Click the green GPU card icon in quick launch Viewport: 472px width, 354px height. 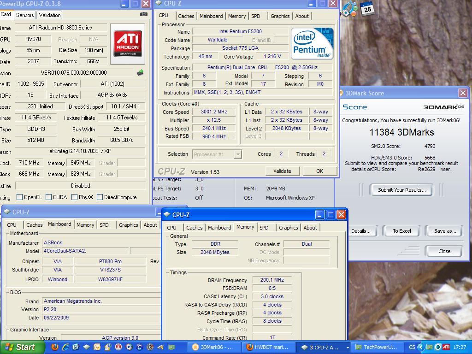pyautogui.click(x=171, y=347)
